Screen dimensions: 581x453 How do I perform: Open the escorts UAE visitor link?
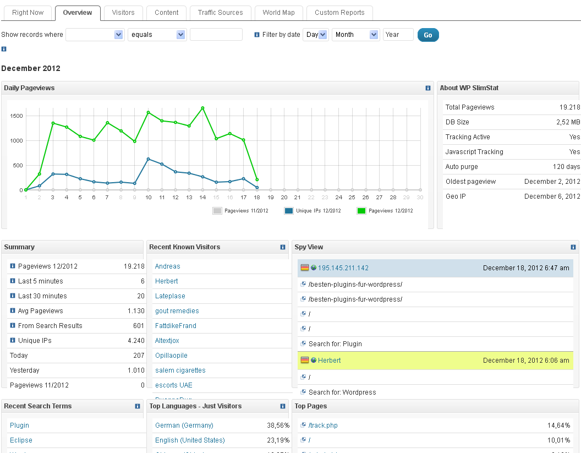point(174,385)
